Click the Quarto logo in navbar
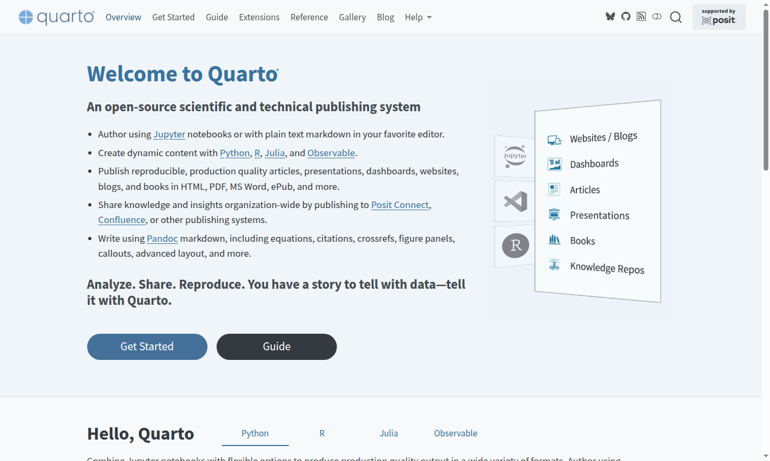Image resolution: width=770 pixels, height=461 pixels. [57, 17]
